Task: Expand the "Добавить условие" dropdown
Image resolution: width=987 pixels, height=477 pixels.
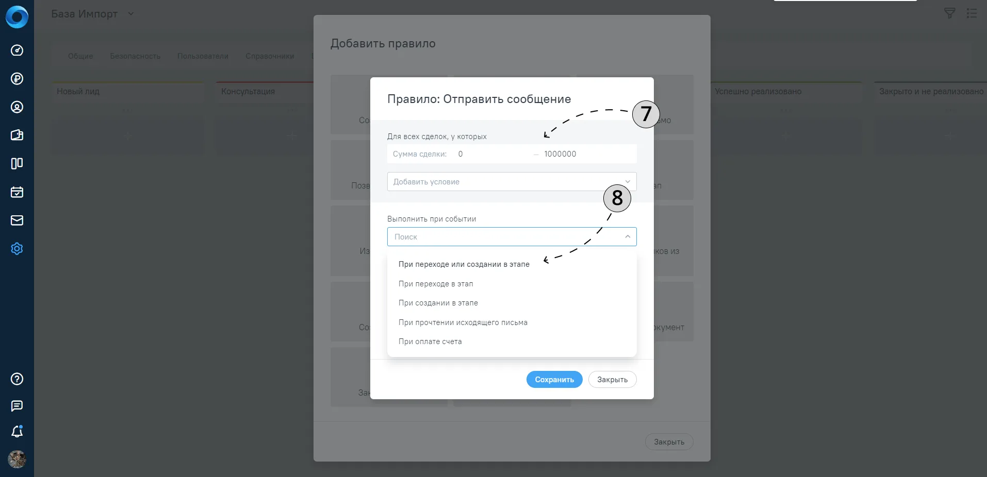Action: (512, 182)
